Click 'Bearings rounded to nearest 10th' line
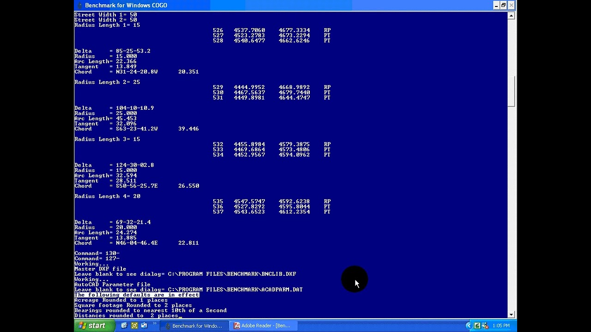The width and height of the screenshot is (591, 332). coord(151,311)
